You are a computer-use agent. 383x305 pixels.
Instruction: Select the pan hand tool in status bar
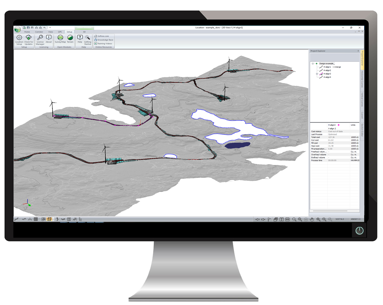point(312,219)
